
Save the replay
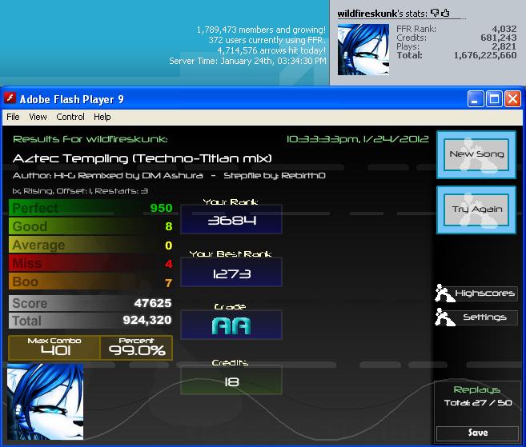coord(477,433)
